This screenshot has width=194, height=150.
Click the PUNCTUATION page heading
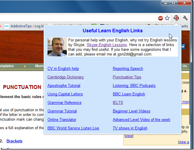[x=22, y=87]
